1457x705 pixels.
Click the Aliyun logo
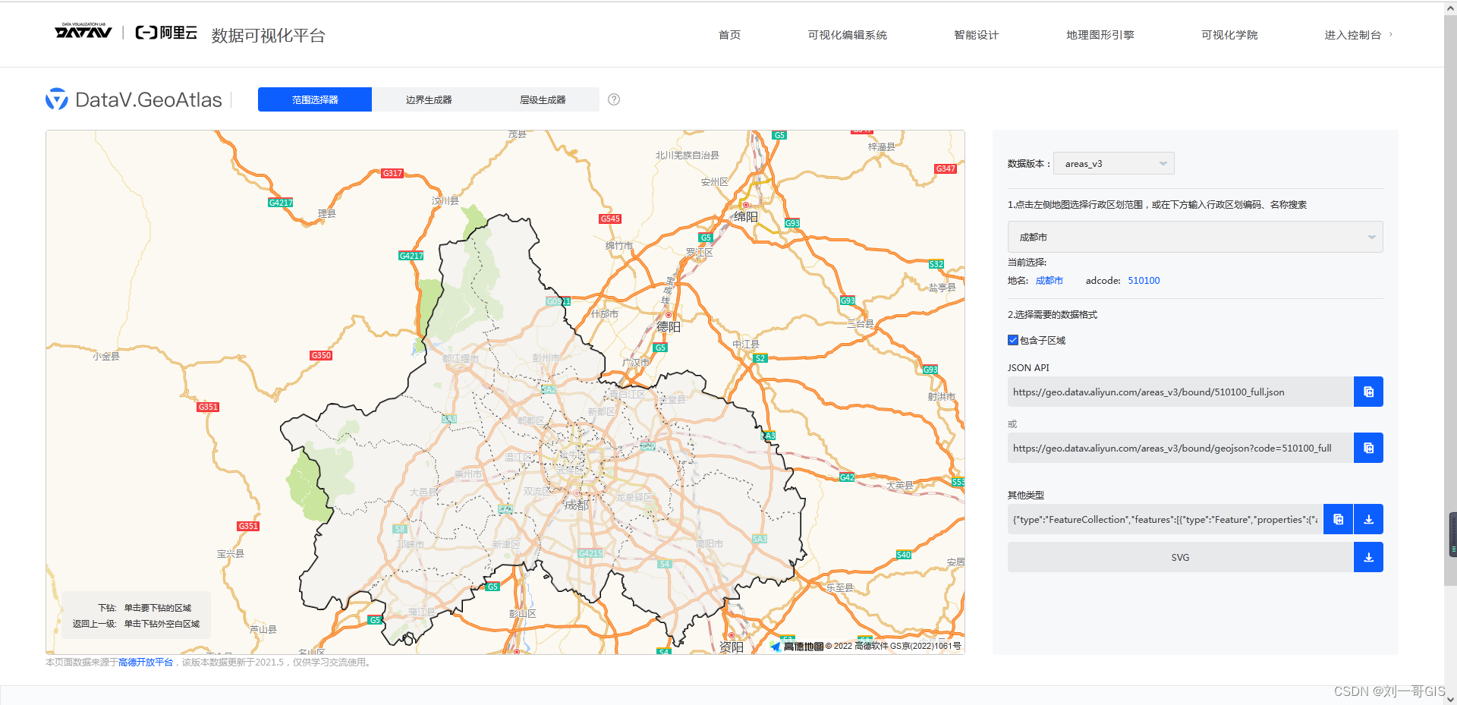[166, 33]
